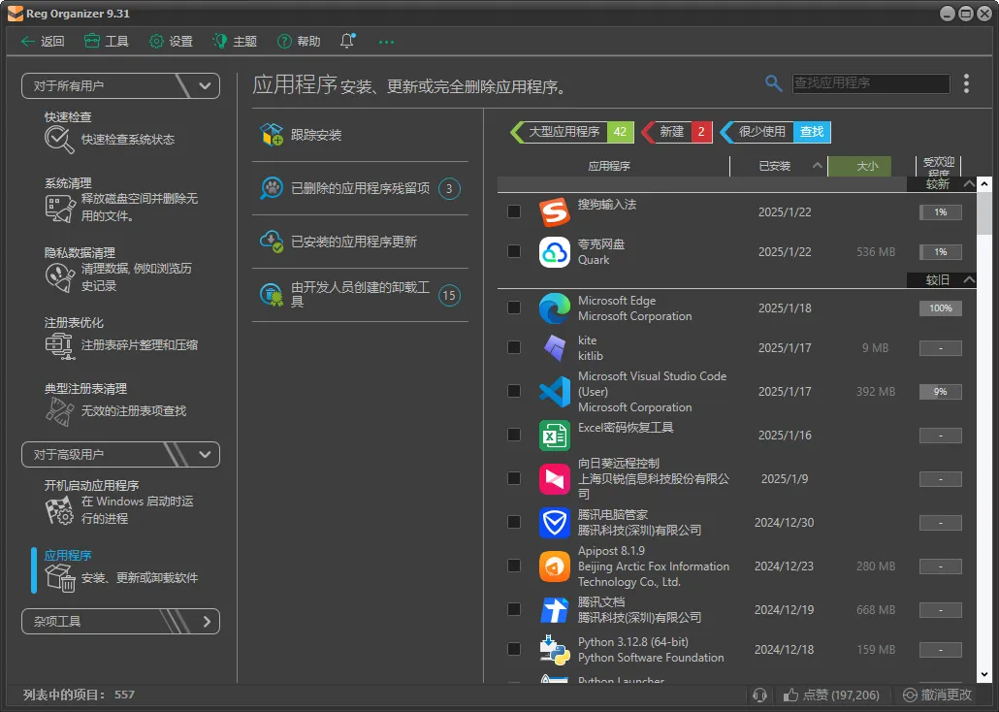
Task: Collapse the 较新 group
Action: tap(968, 184)
